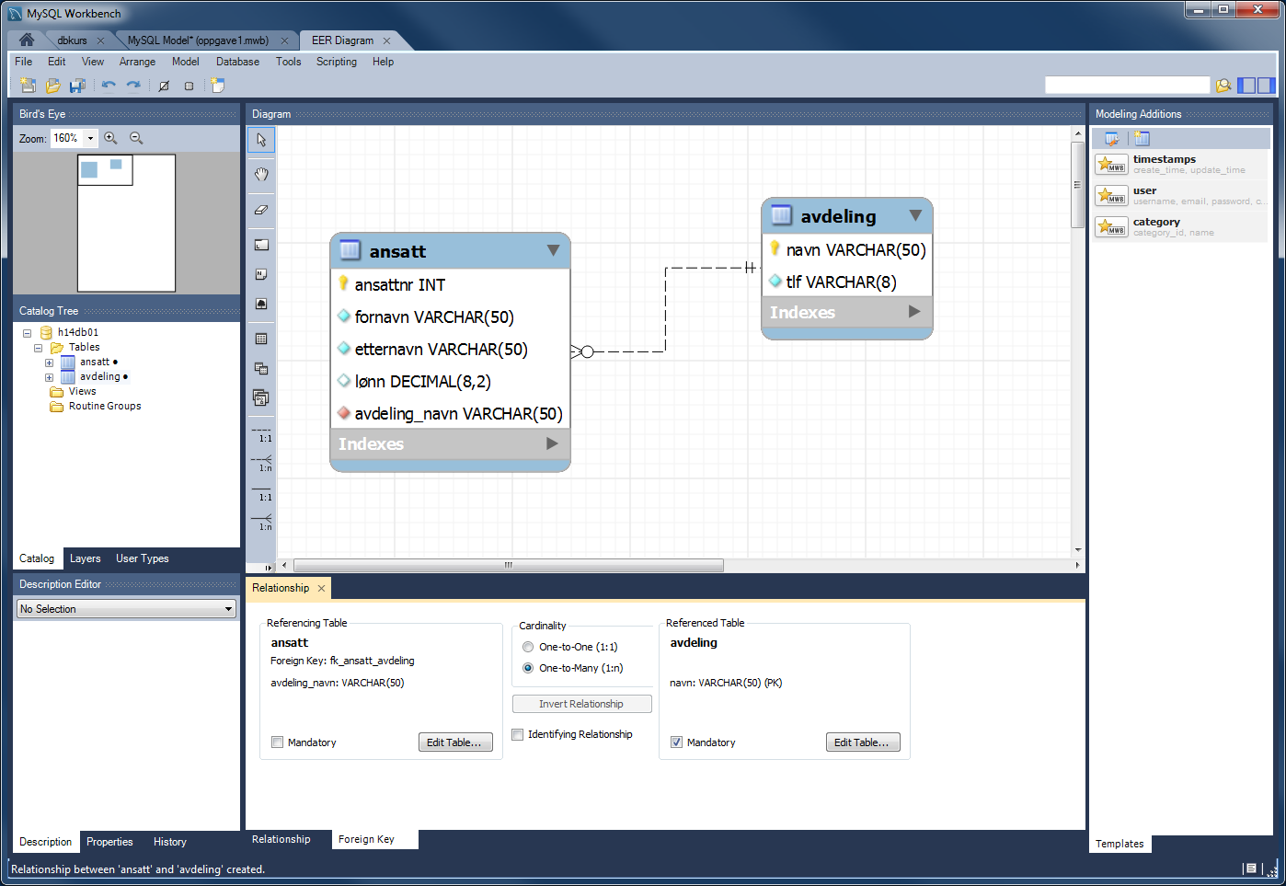Switch to the User Types tab

click(x=143, y=558)
